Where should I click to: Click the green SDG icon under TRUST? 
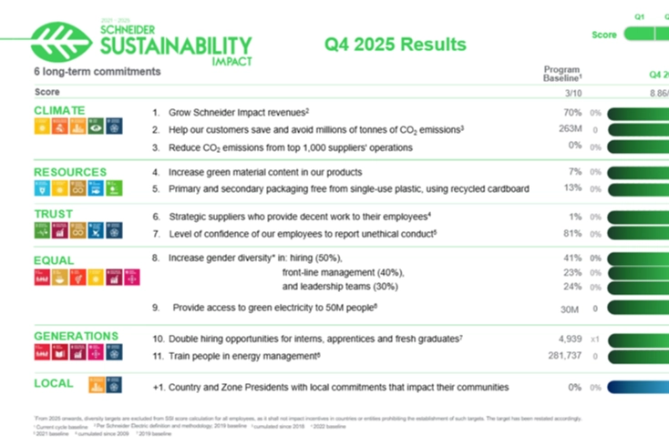point(40,232)
